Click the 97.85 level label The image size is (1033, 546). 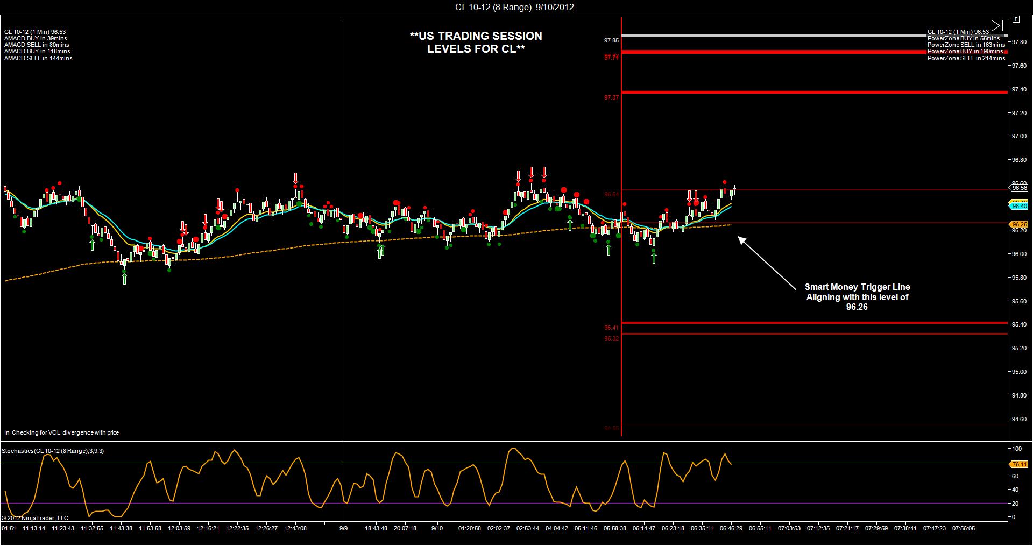pyautogui.click(x=611, y=40)
